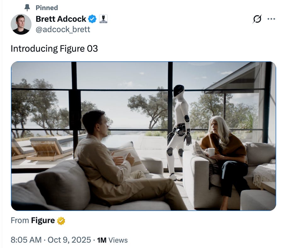
Task: Play the Figure 03 video
Action: (x=144, y=136)
